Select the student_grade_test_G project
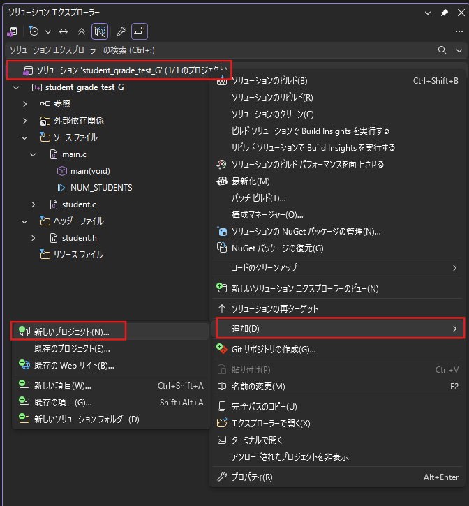This screenshot has width=469, height=506. pos(84,87)
